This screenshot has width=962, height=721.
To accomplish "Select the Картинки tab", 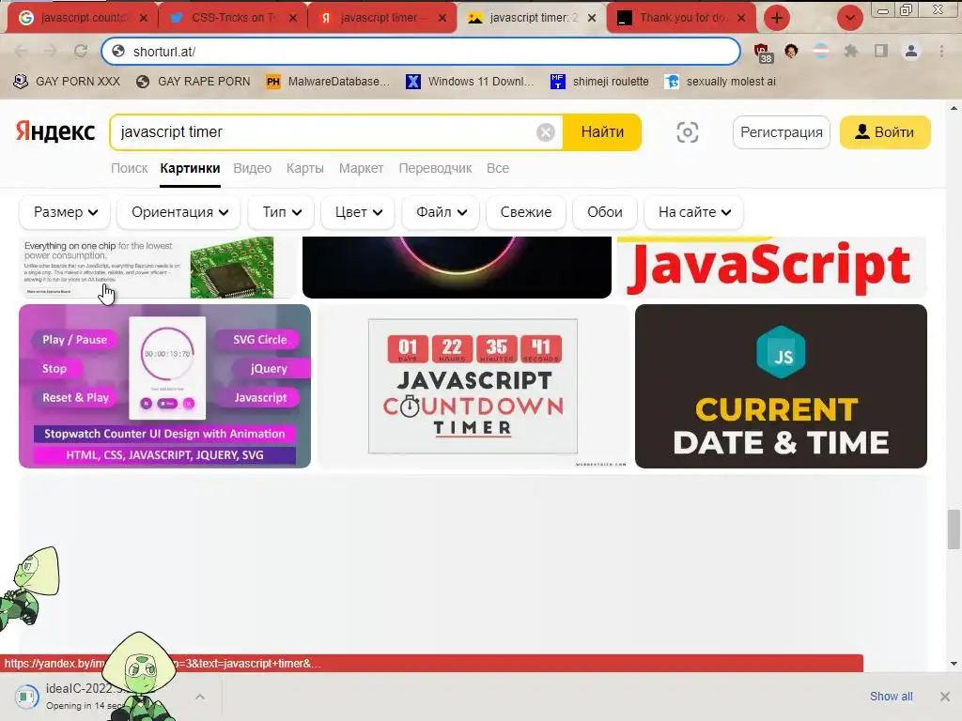I will pyautogui.click(x=190, y=168).
